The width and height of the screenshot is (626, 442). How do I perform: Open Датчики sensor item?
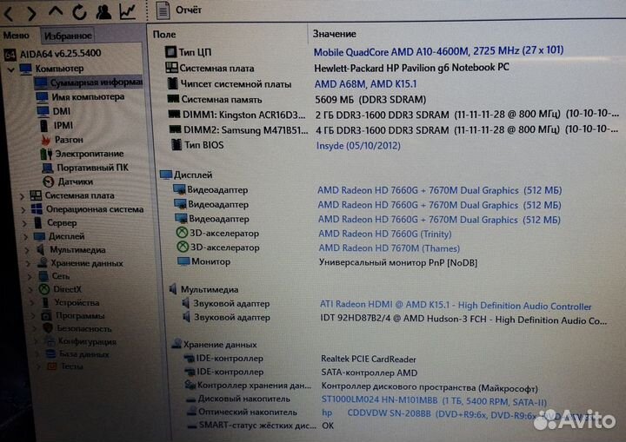coord(68,181)
